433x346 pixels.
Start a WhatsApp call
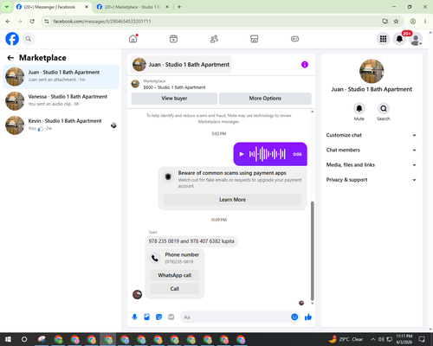pos(175,275)
